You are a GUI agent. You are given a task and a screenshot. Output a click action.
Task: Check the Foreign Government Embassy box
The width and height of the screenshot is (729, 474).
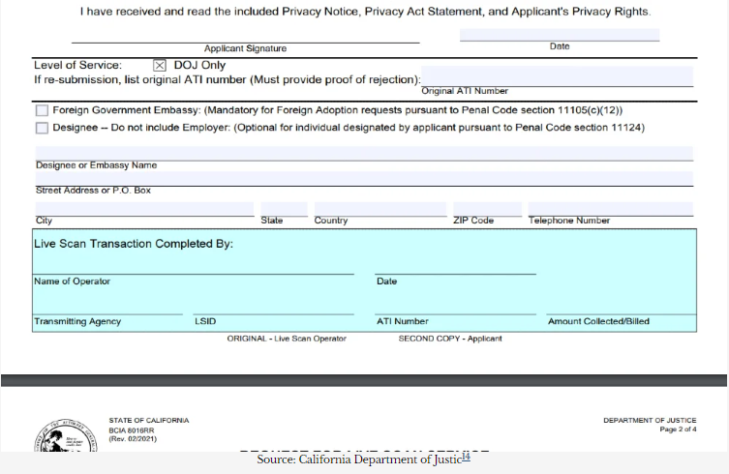pos(42,111)
